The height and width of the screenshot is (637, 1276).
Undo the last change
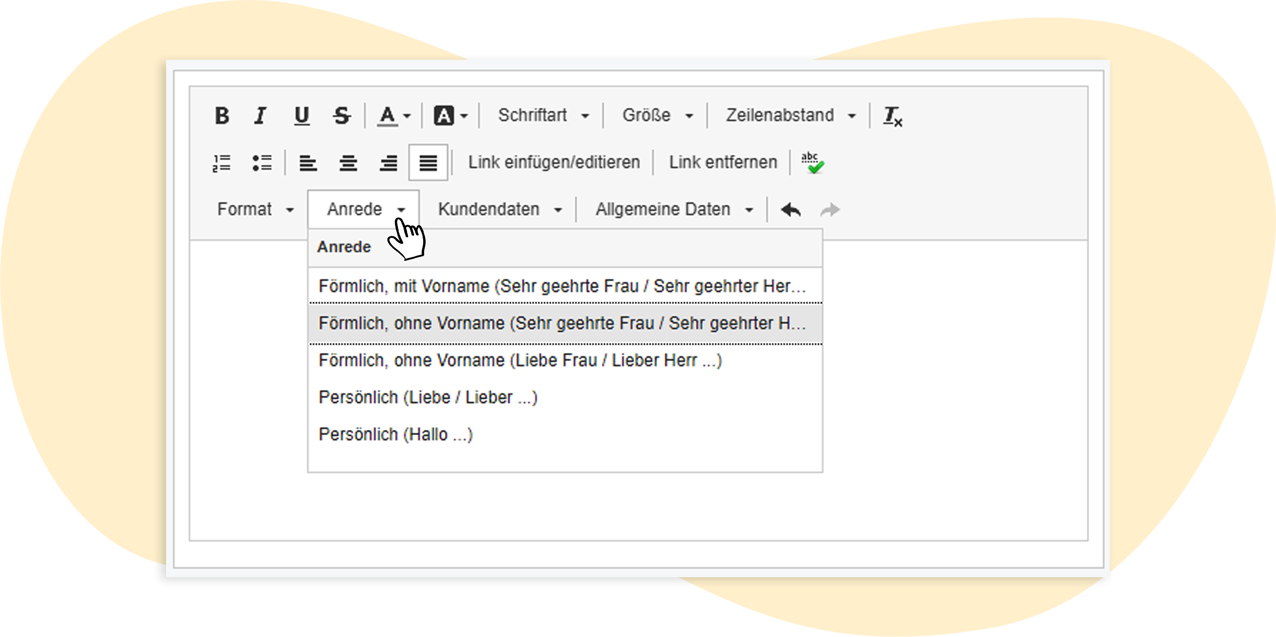[790, 209]
